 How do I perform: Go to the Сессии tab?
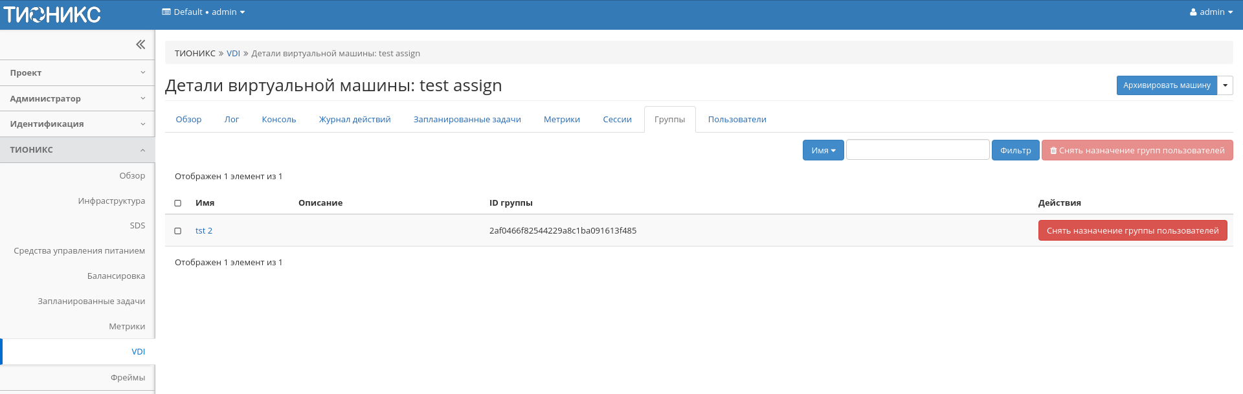tap(617, 120)
